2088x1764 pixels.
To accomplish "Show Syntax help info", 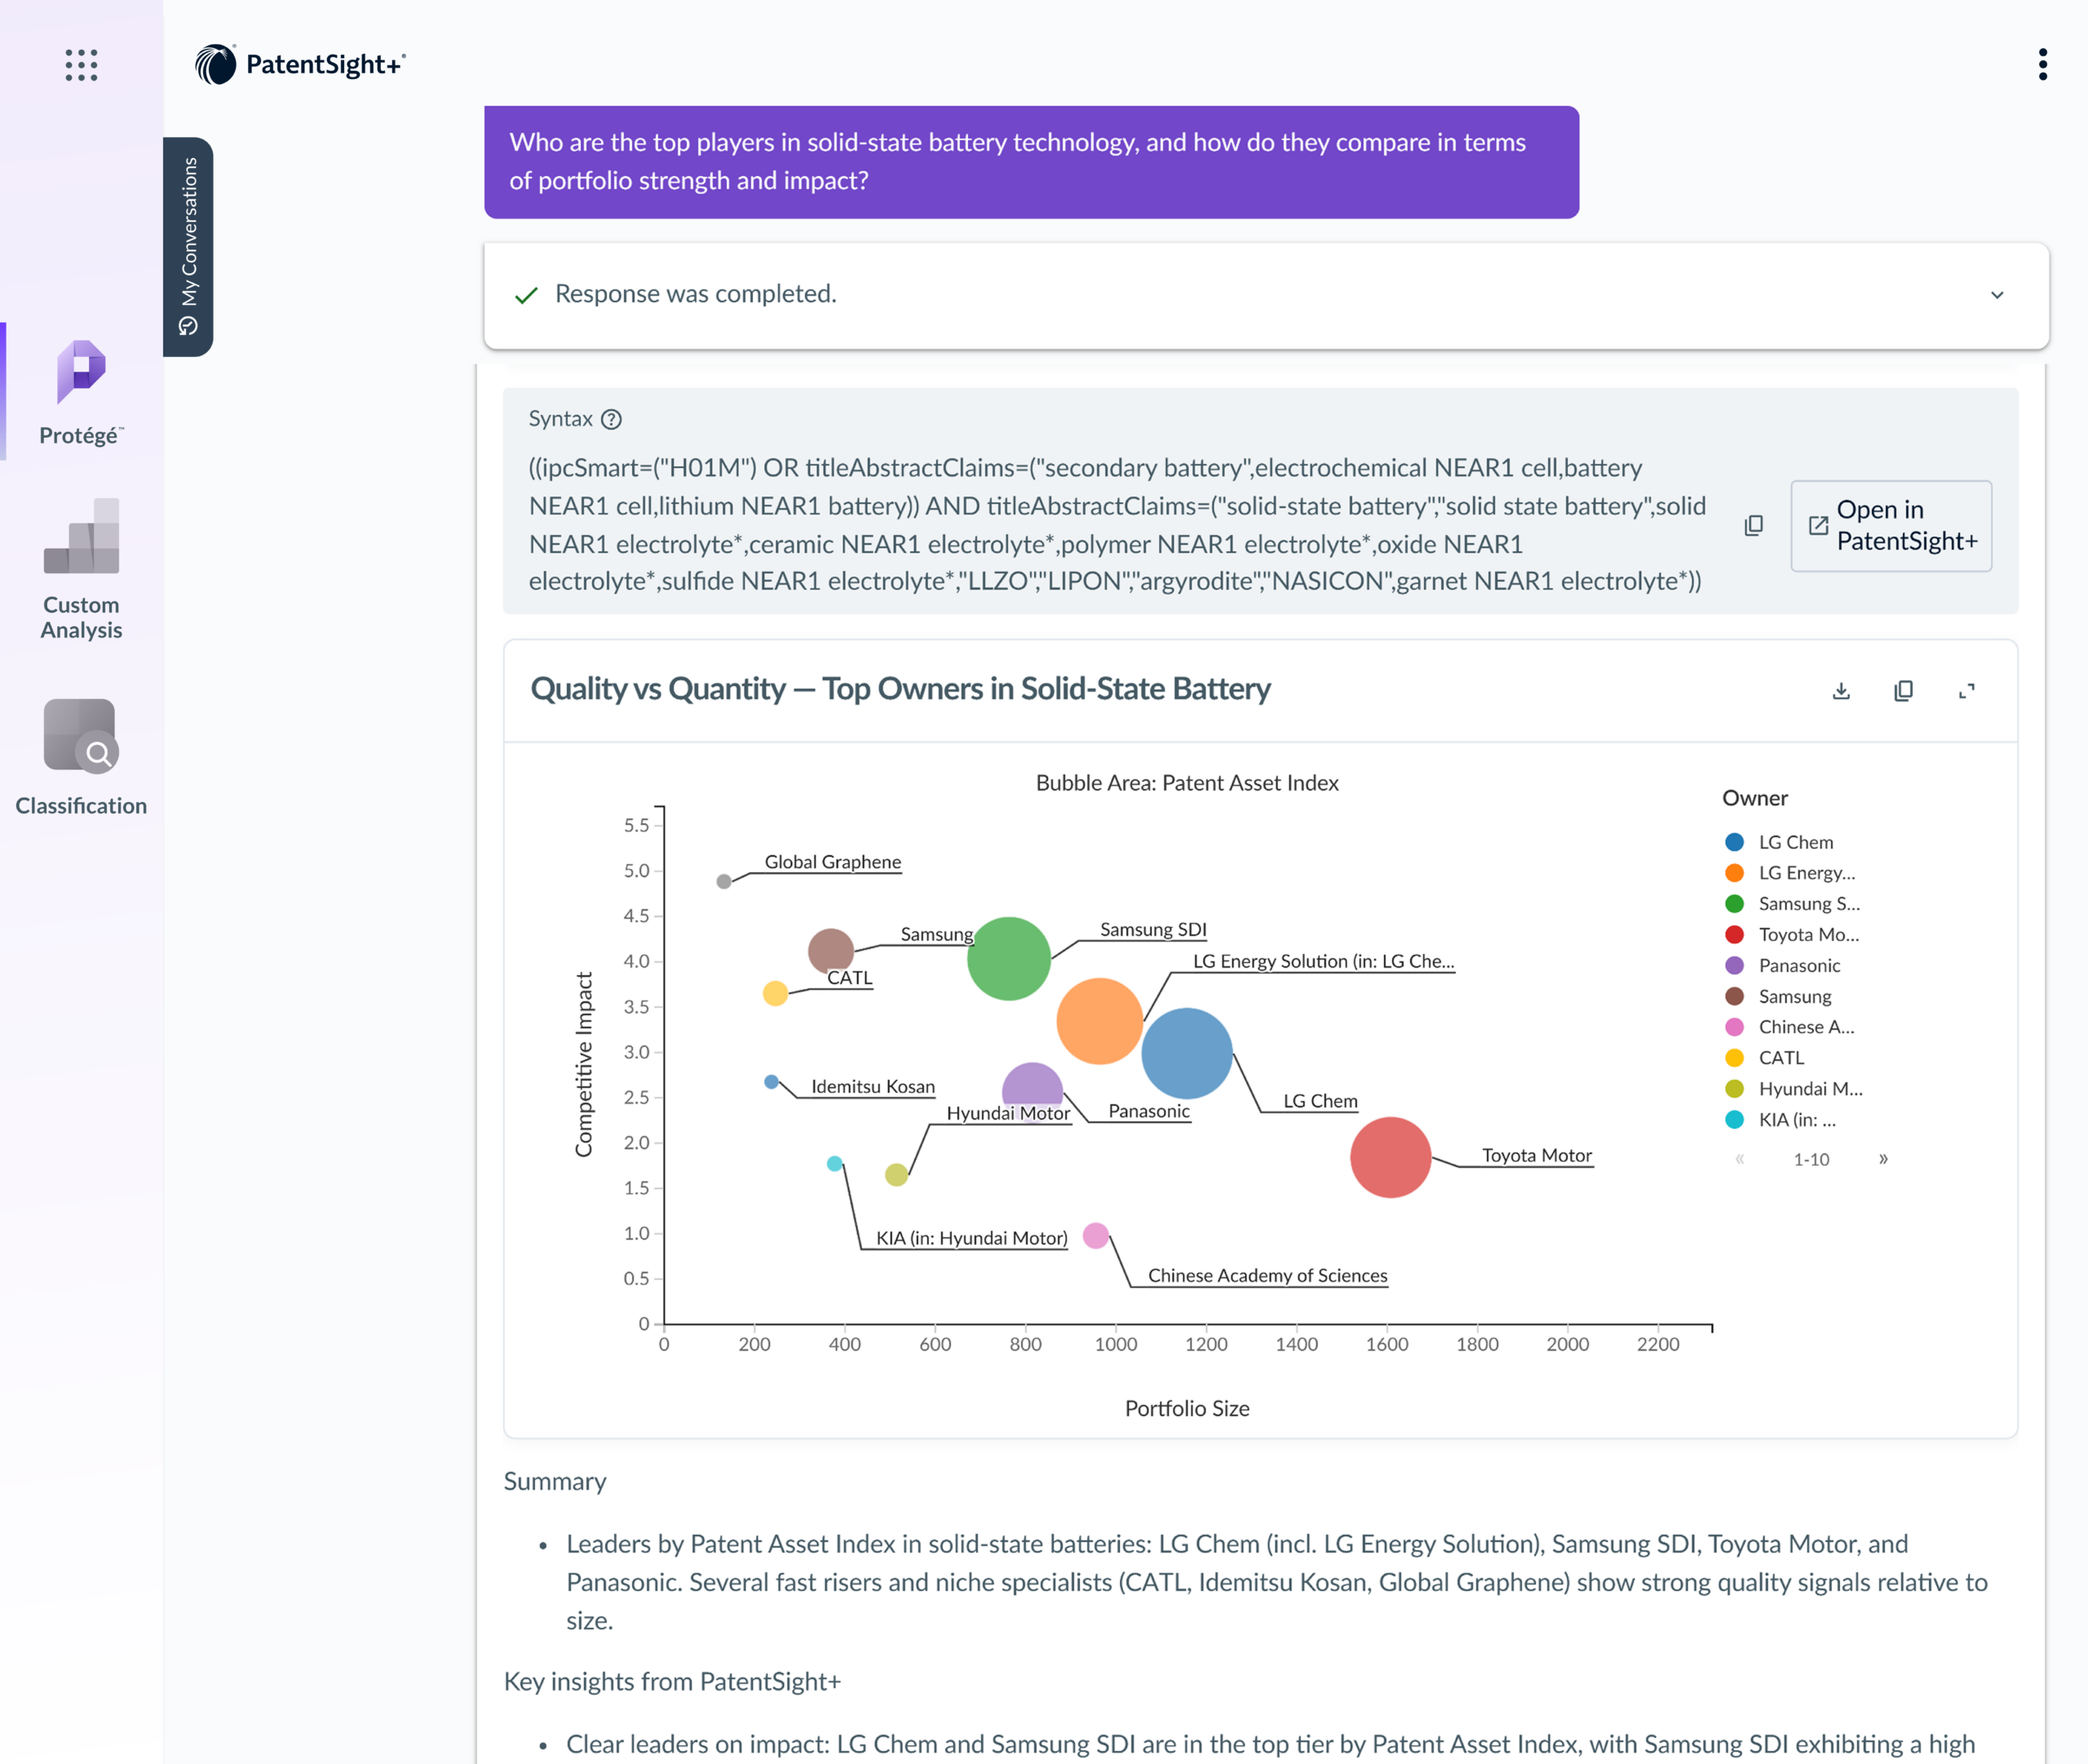I will coord(611,419).
